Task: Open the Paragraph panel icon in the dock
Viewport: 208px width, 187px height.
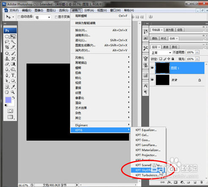Action: point(145,92)
